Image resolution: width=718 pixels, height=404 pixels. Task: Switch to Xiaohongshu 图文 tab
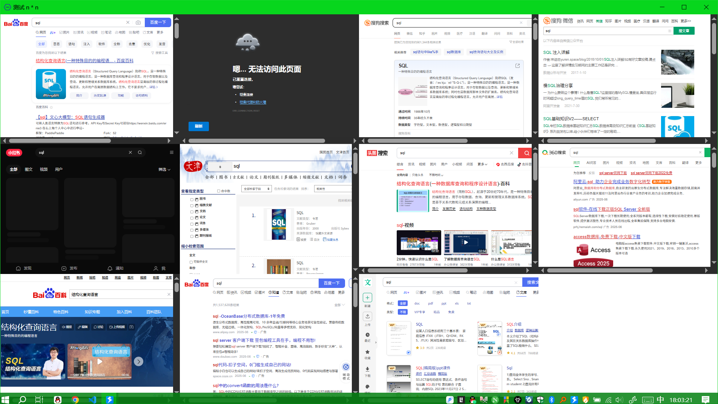pos(29,170)
